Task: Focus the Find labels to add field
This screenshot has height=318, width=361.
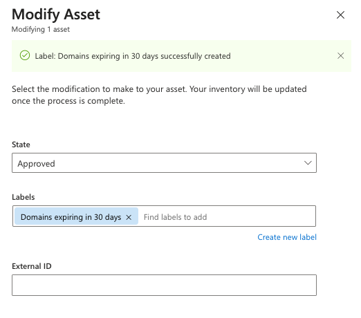Action: coord(175,217)
